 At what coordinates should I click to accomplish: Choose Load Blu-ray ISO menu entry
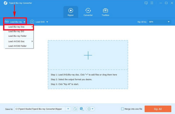[19, 31]
